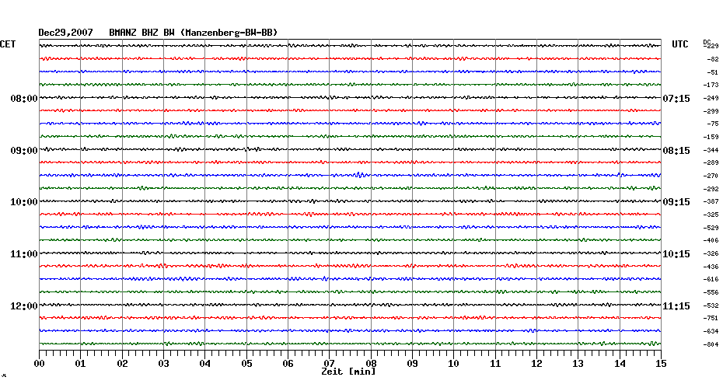Viewport: 723px width, 384px height.
Task: Click minute tick label 08
Action: [371, 364]
